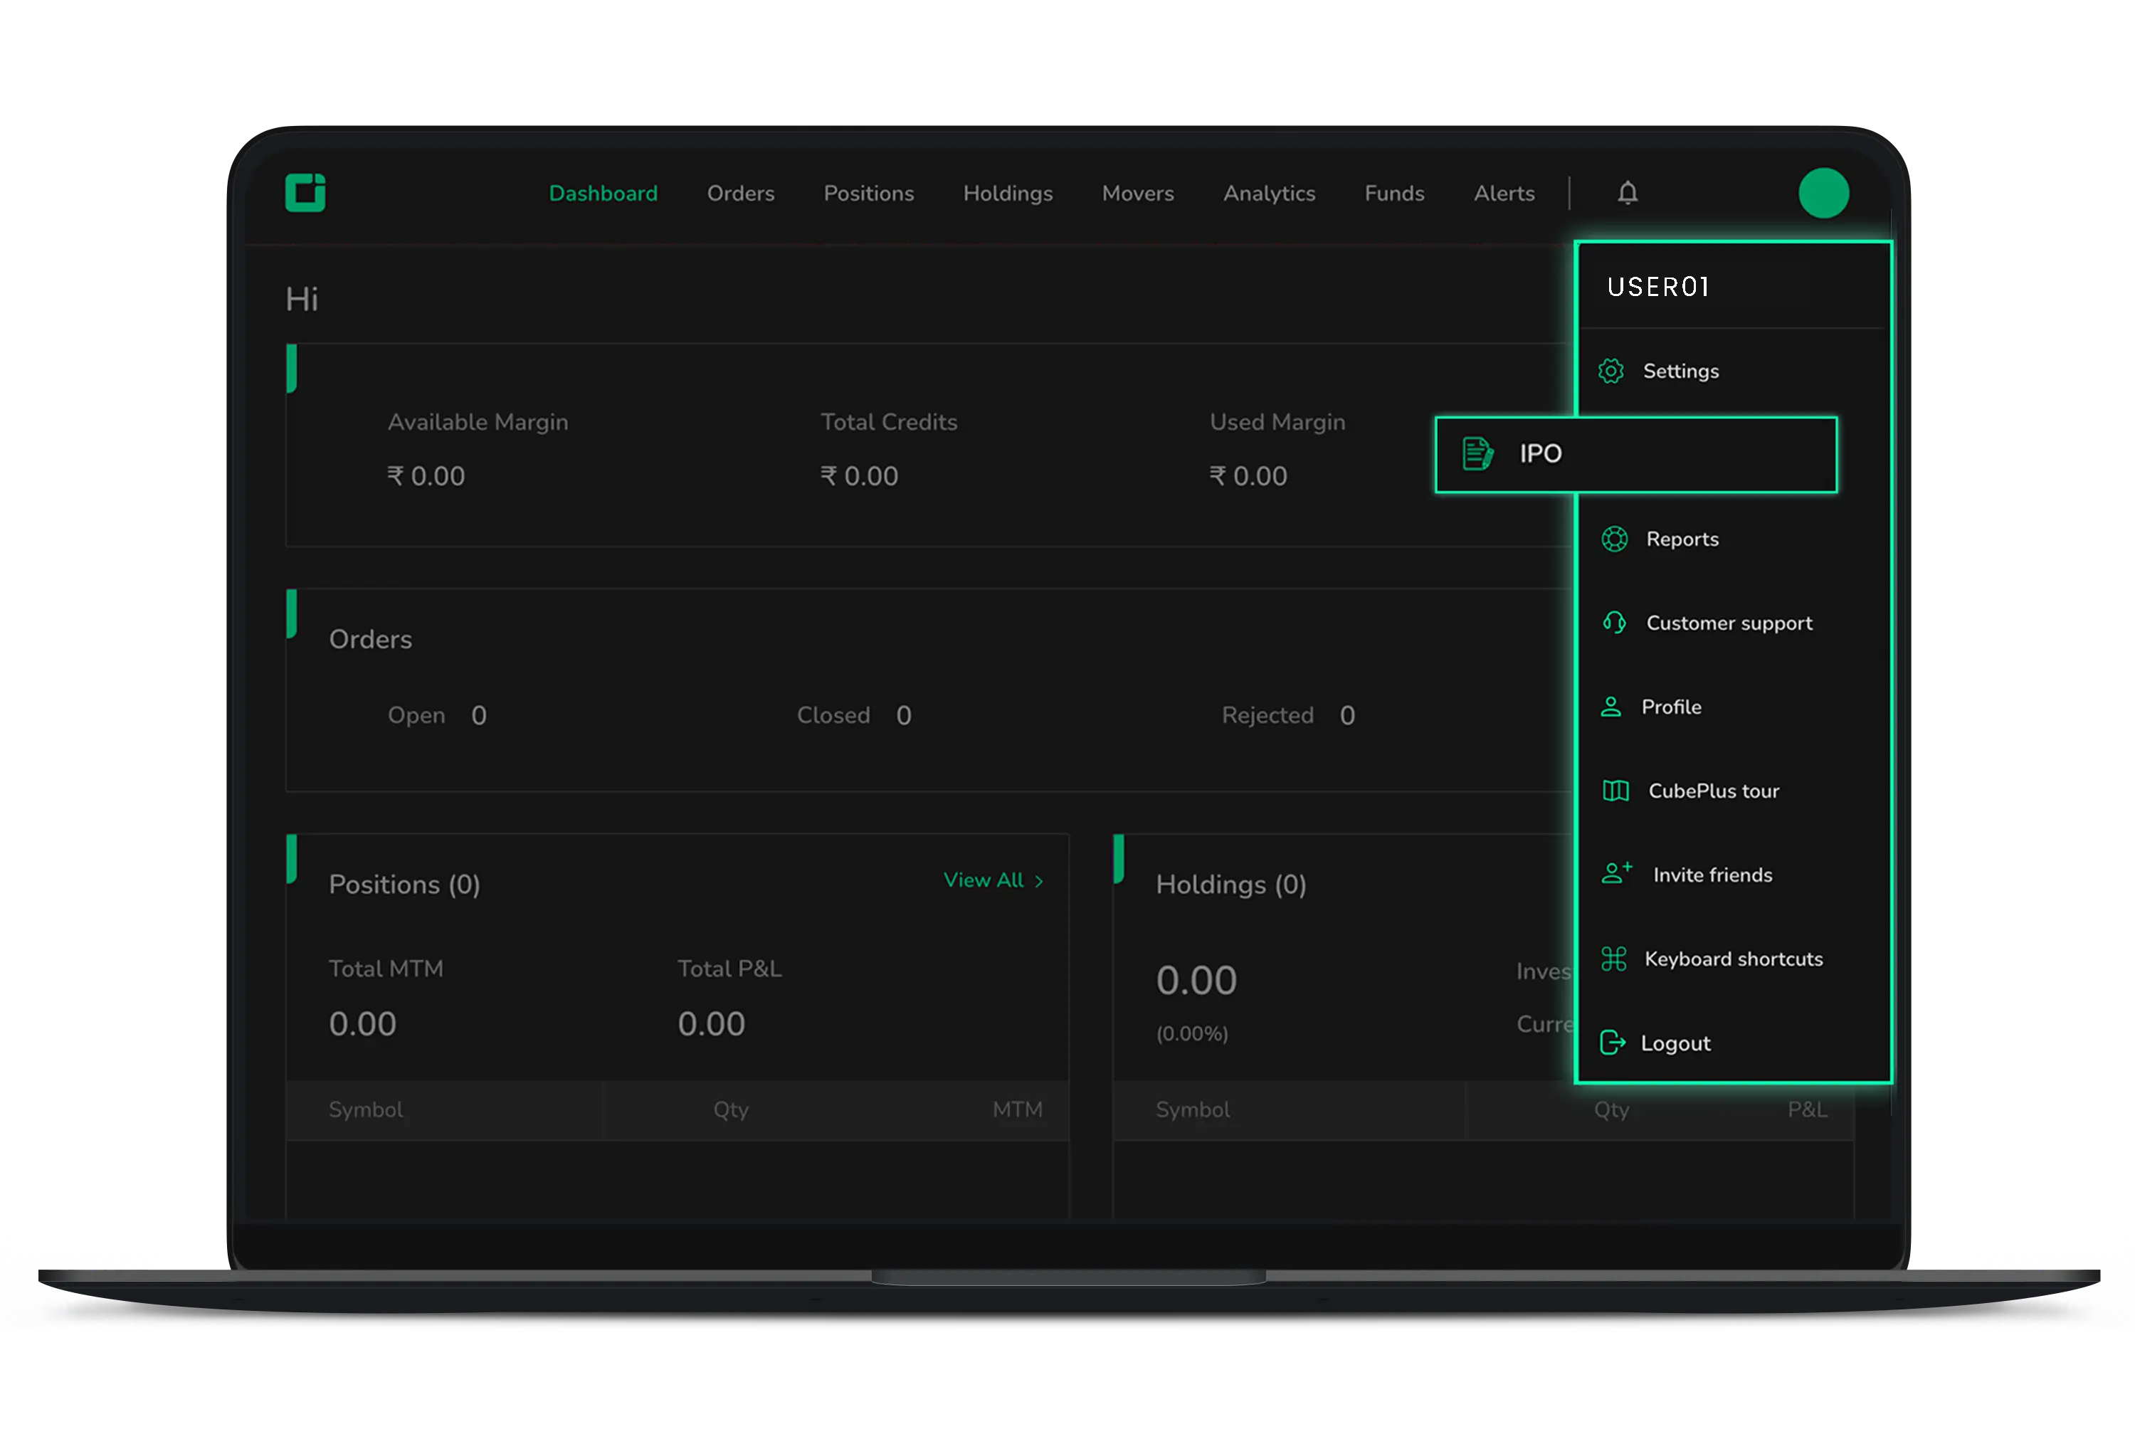
Task: Click the green profile avatar
Action: click(1823, 193)
